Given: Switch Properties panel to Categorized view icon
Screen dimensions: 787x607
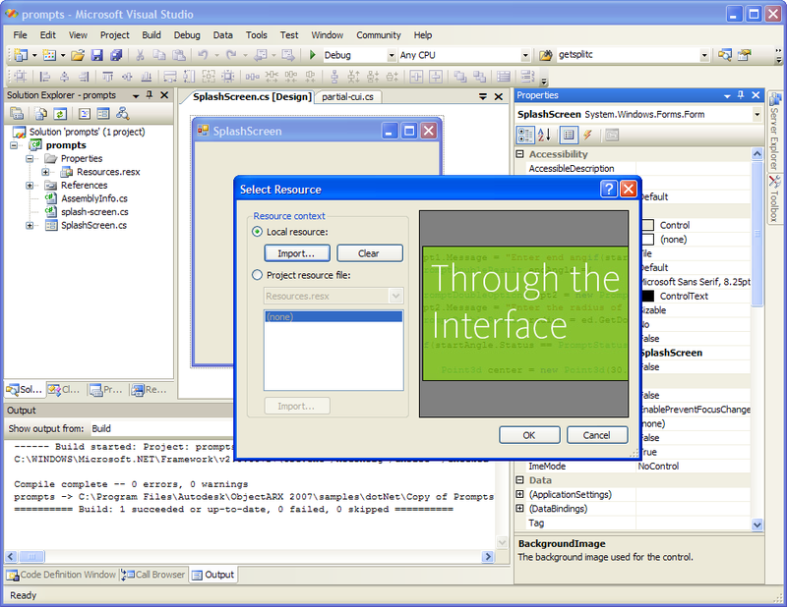Looking at the screenshot, I should coord(525,135).
